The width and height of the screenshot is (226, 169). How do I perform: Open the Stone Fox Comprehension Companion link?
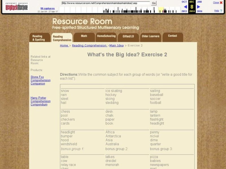click(40, 80)
